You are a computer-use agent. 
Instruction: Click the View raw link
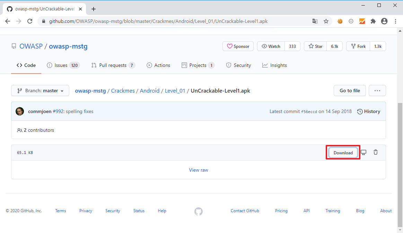pos(199,170)
